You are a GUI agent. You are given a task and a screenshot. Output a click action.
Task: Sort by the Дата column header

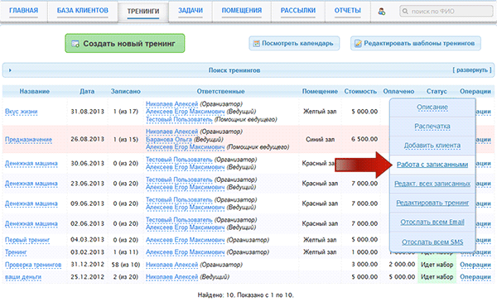click(87, 92)
